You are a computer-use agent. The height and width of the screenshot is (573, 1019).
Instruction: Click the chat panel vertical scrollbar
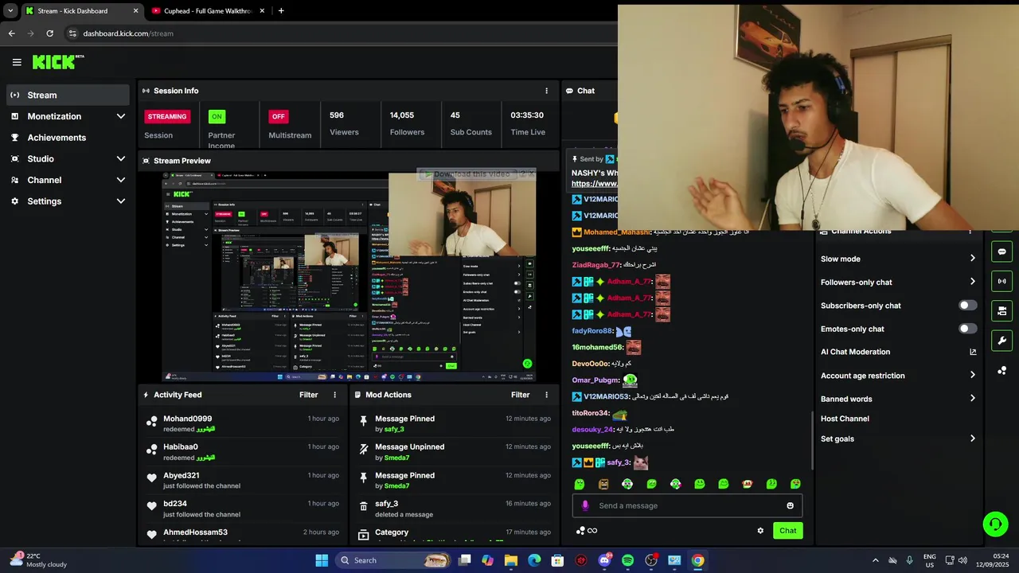tap(812, 440)
